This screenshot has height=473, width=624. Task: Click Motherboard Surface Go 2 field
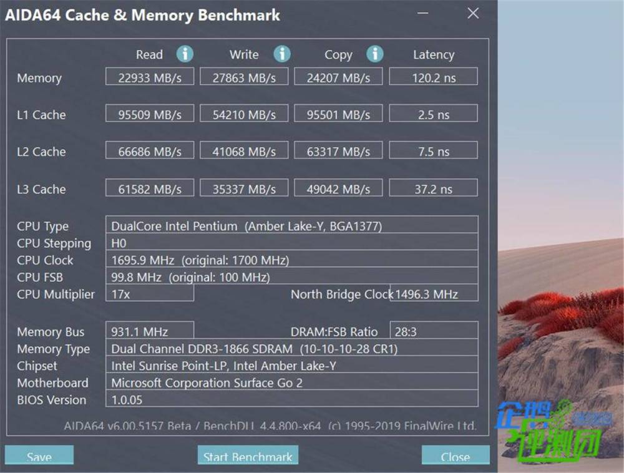[291, 382]
